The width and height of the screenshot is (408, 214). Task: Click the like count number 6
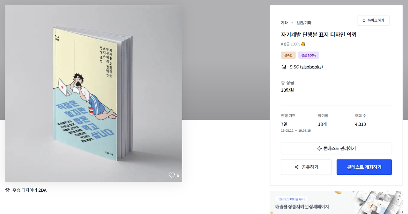pos(178,175)
